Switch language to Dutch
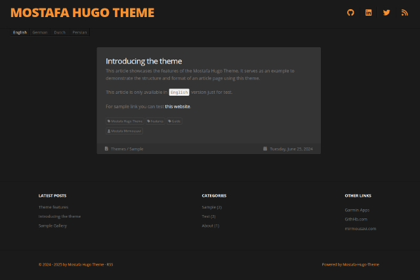The image size is (420, 280). tap(60, 32)
